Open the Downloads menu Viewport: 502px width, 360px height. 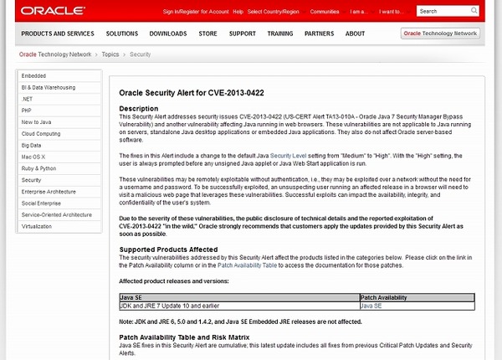pyautogui.click(x=168, y=33)
